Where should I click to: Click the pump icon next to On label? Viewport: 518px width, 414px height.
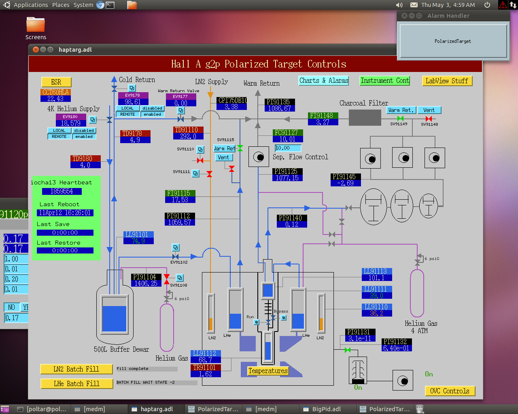pyautogui.click(x=403, y=380)
